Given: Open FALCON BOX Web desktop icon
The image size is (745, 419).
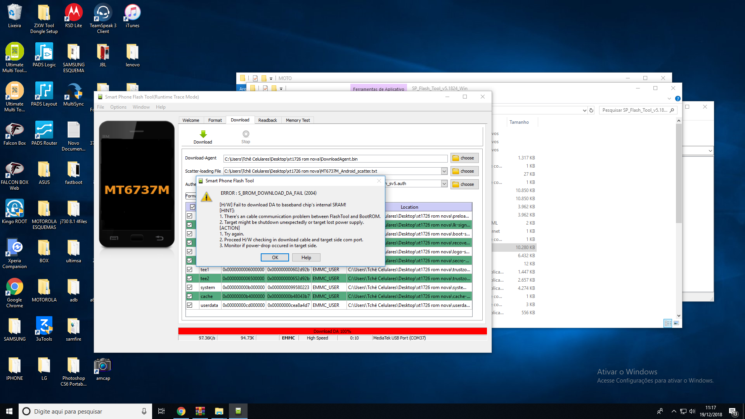Looking at the screenshot, I should click(14, 175).
